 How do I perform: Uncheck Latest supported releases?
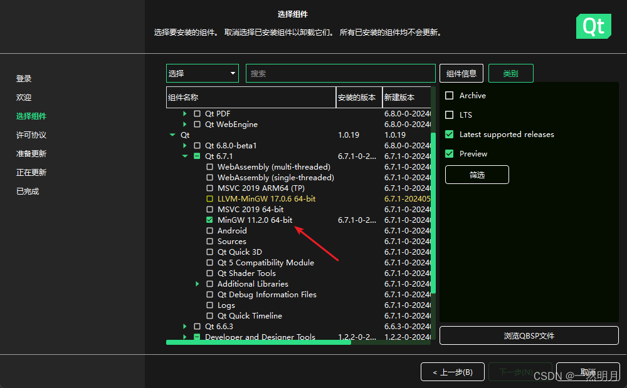tap(450, 135)
